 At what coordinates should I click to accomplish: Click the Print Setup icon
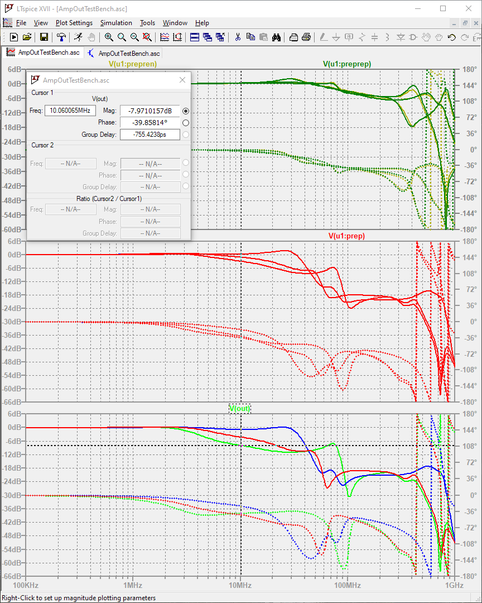pos(293,37)
